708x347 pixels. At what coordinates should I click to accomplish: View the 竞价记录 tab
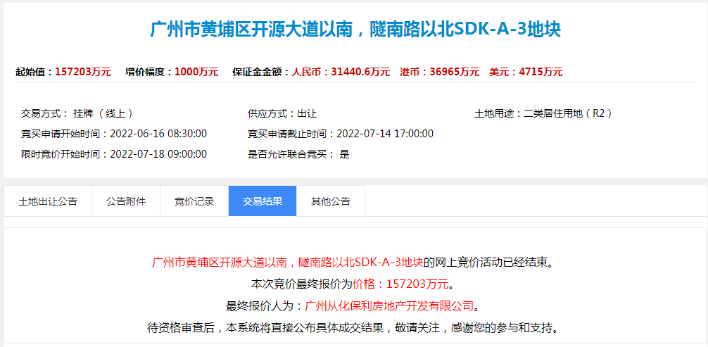(x=194, y=201)
